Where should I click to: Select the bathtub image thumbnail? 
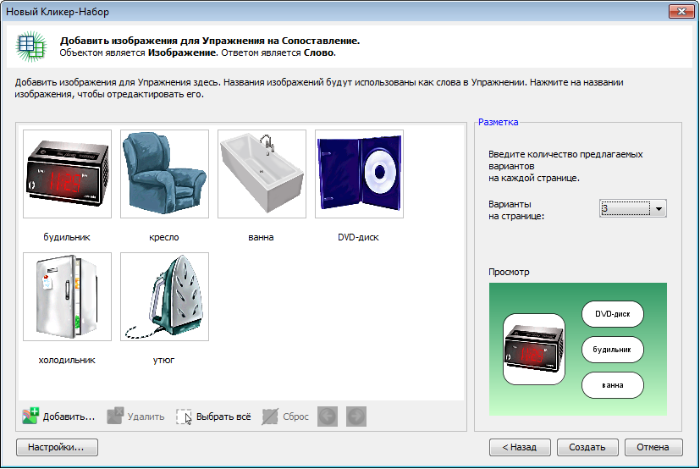pyautogui.click(x=262, y=174)
